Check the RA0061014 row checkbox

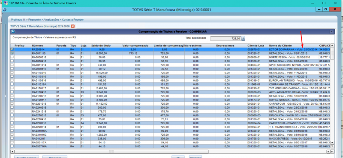click(x=12, y=65)
